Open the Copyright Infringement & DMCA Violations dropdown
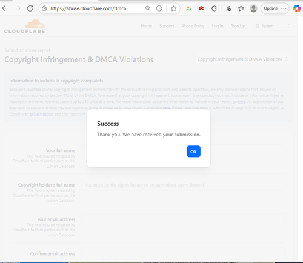 pyautogui.click(x=243, y=59)
